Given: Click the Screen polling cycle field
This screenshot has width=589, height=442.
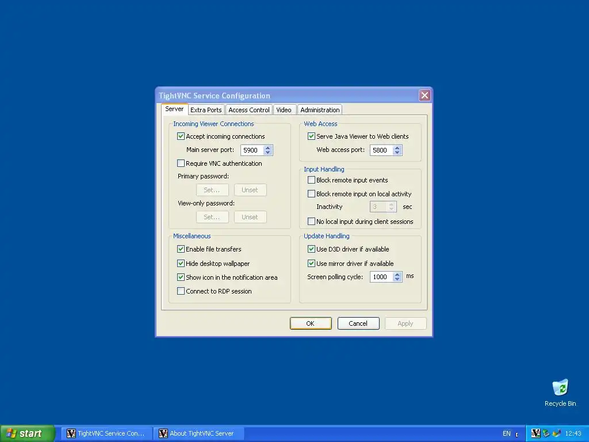Looking at the screenshot, I should tap(382, 277).
